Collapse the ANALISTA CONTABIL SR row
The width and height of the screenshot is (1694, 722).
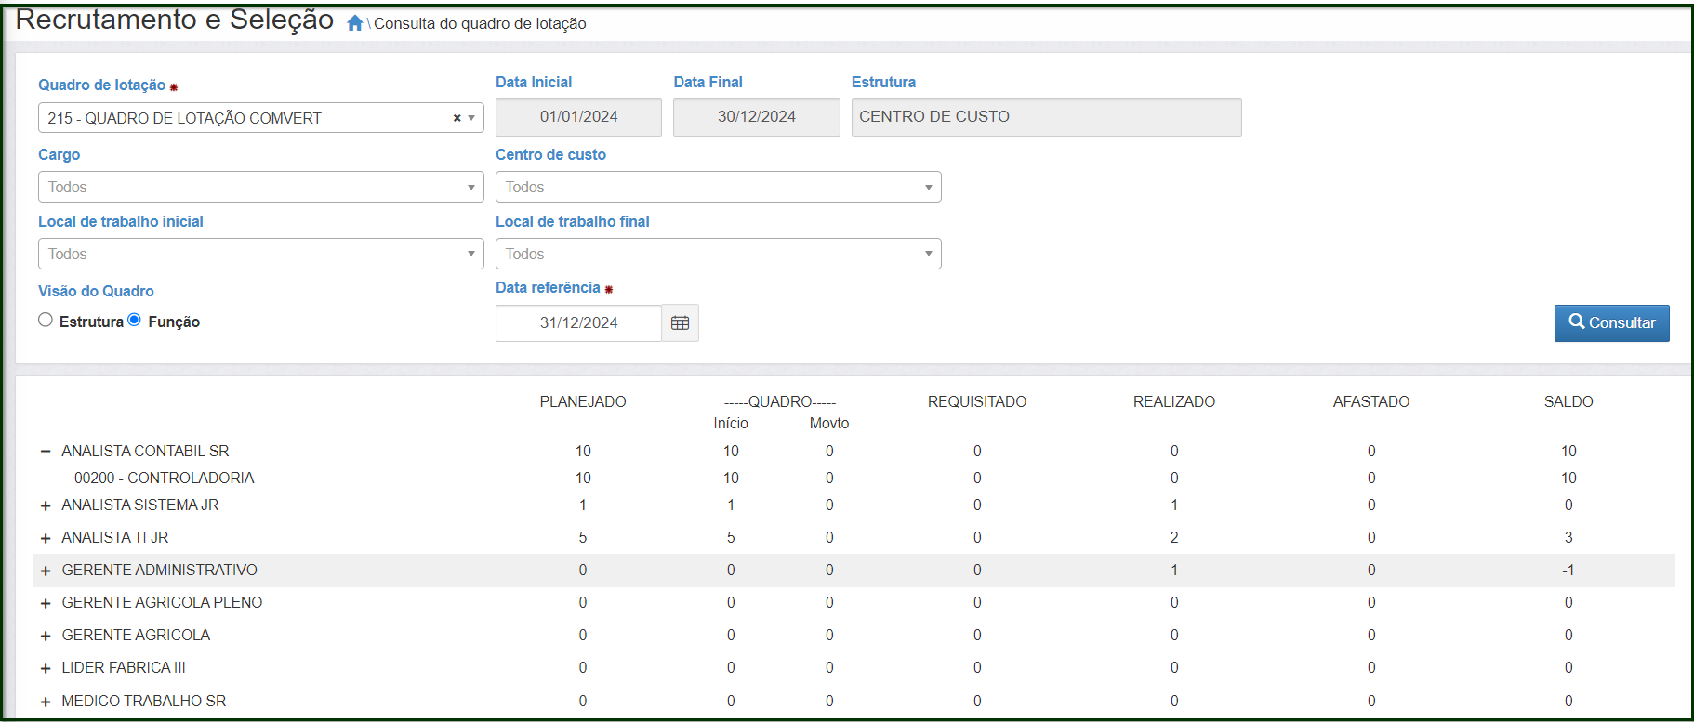[x=46, y=451]
